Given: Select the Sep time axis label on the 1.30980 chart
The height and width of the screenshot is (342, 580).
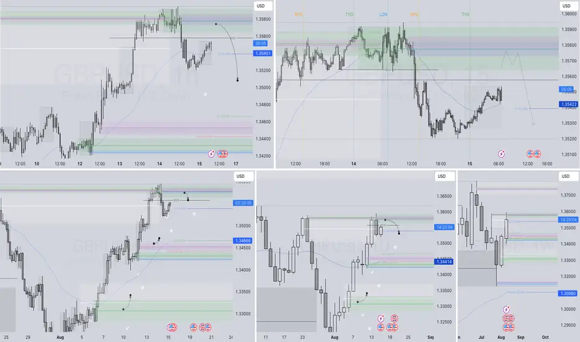Looking at the screenshot, I should point(520,337).
